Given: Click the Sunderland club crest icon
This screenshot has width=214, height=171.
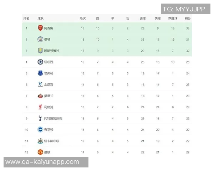Looking at the screenshot, I should pos(40,96).
